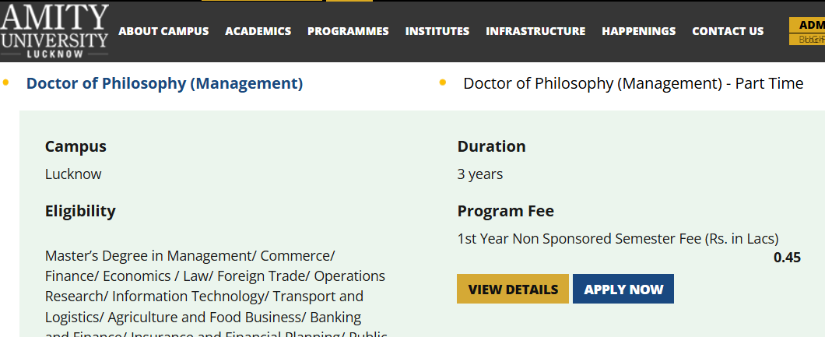Go to the Contact Us page
Viewport: 825px width, 337px height.
coord(728,31)
